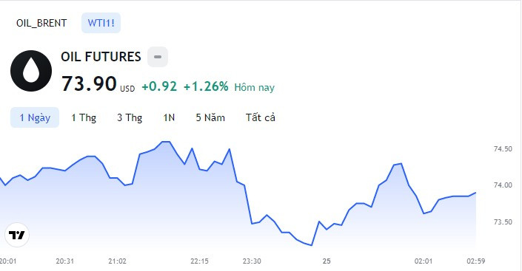The height and width of the screenshot is (271, 522).
Task: Select the 5 Năm range
Action: coord(210,117)
